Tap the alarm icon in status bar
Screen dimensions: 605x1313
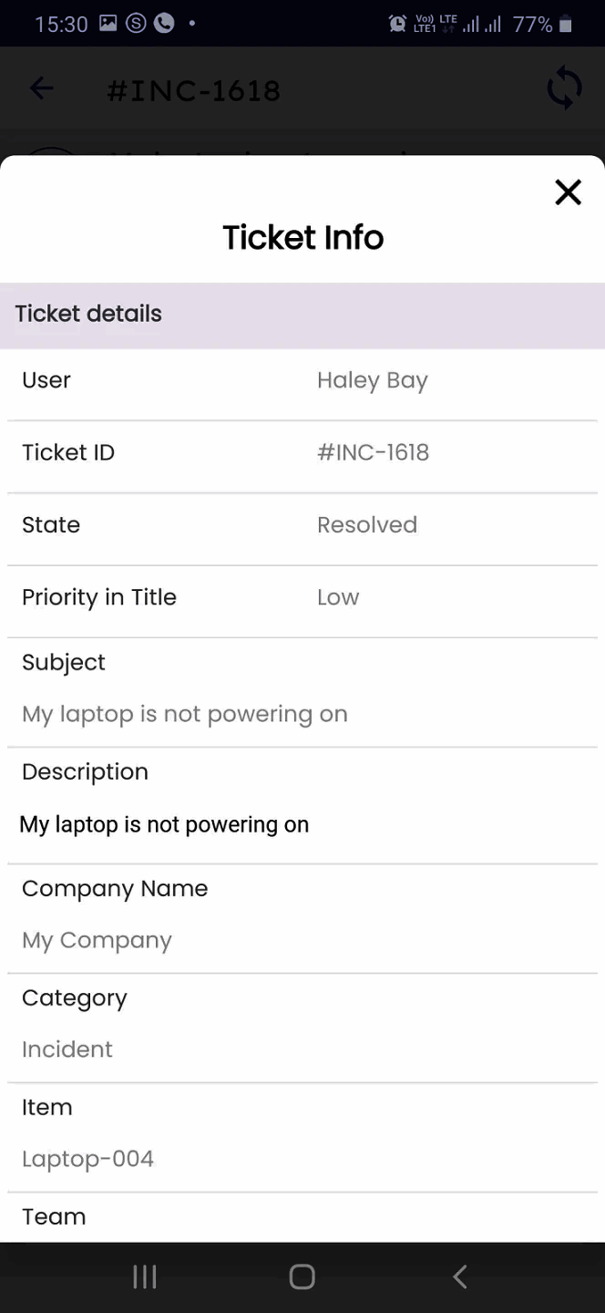397,24
